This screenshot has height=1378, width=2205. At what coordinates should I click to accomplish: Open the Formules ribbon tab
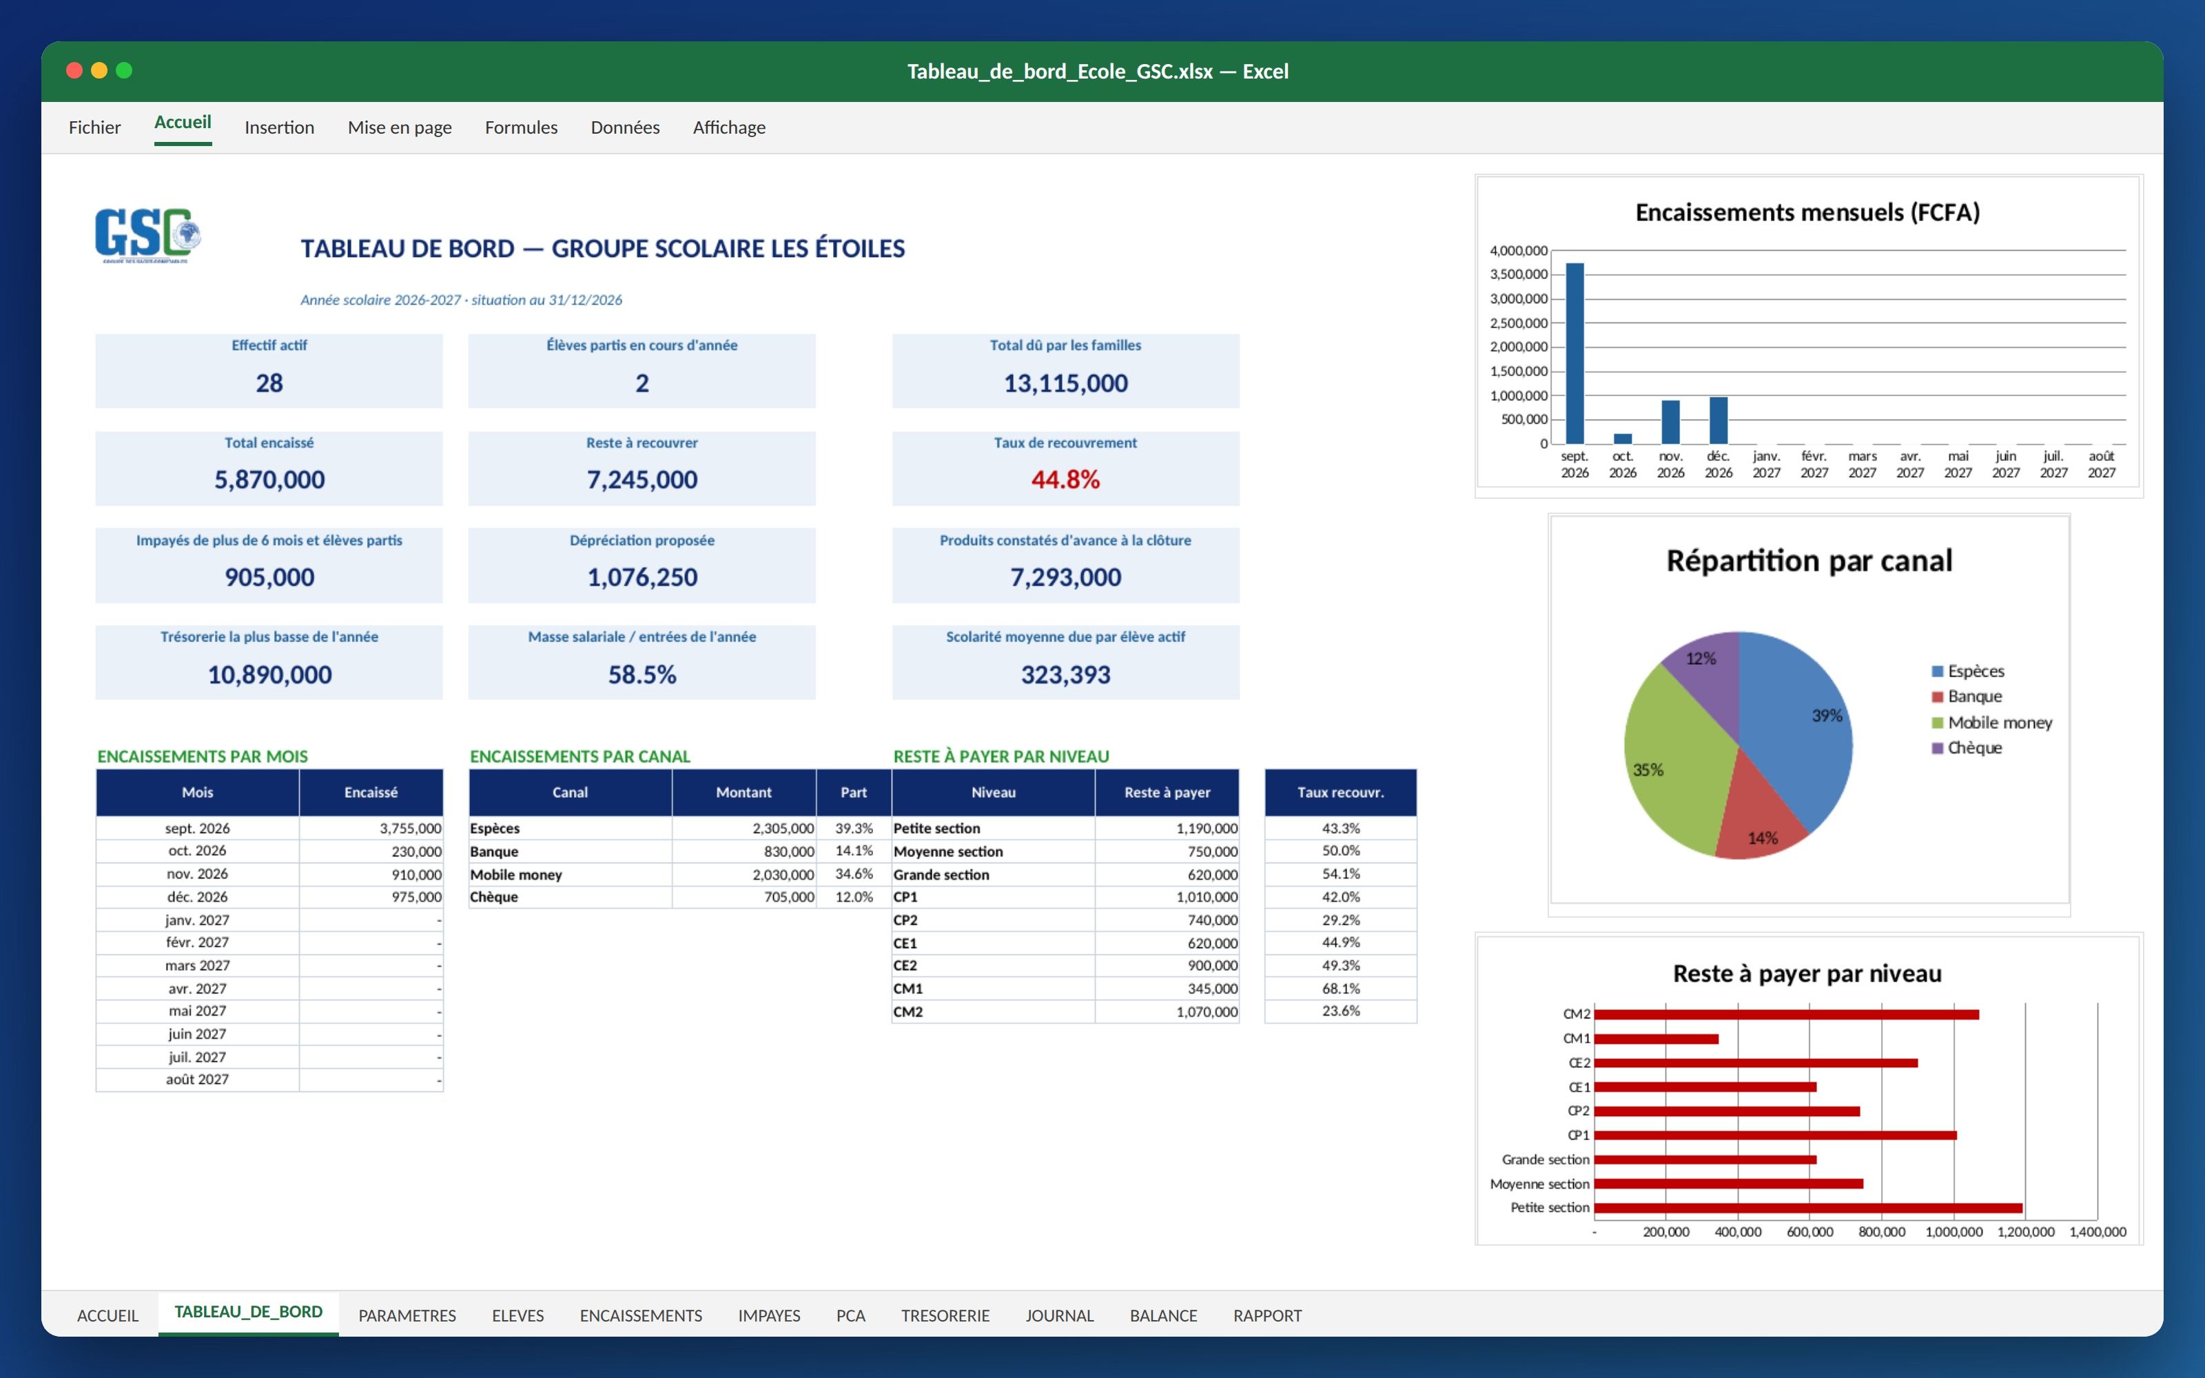tap(521, 127)
